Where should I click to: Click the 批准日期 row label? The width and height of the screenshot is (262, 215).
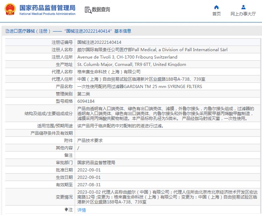[64, 170]
